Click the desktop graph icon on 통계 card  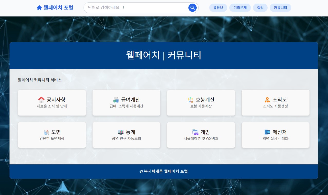pos(121,131)
